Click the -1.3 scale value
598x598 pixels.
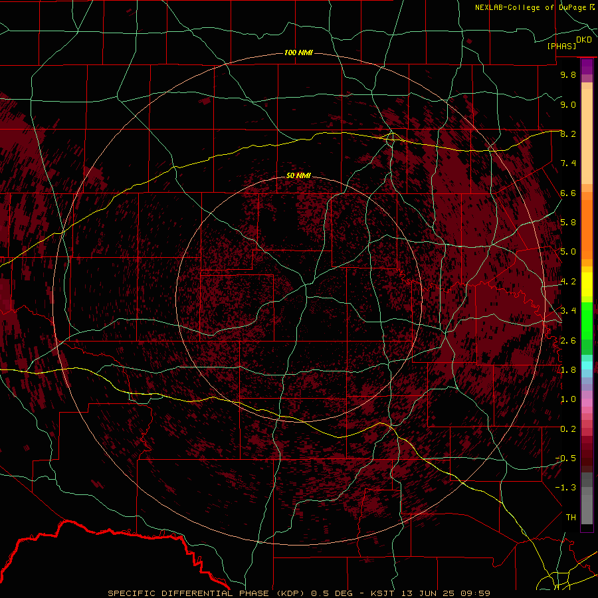click(x=565, y=488)
